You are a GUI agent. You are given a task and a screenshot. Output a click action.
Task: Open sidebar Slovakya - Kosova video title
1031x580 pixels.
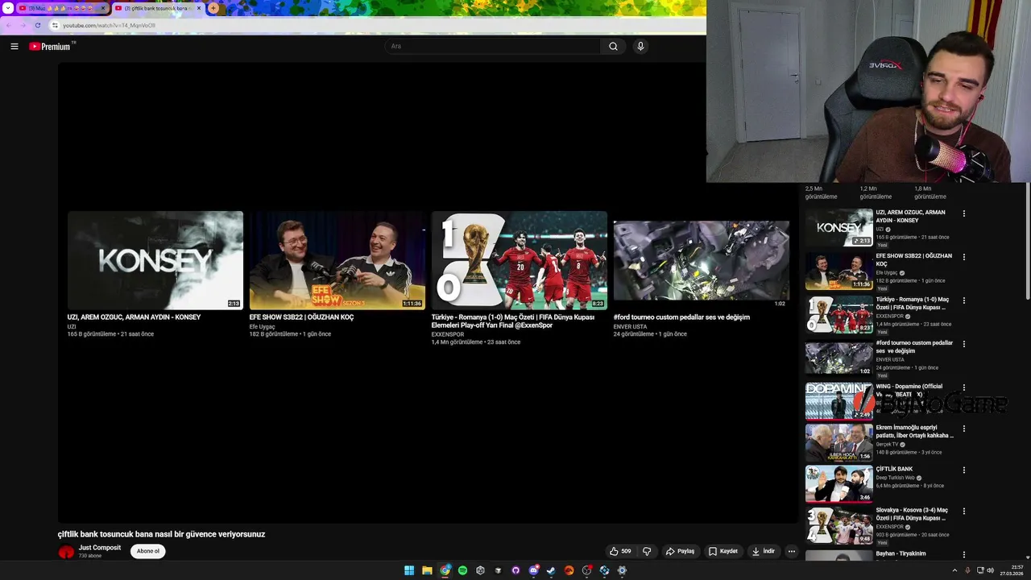[x=912, y=514]
